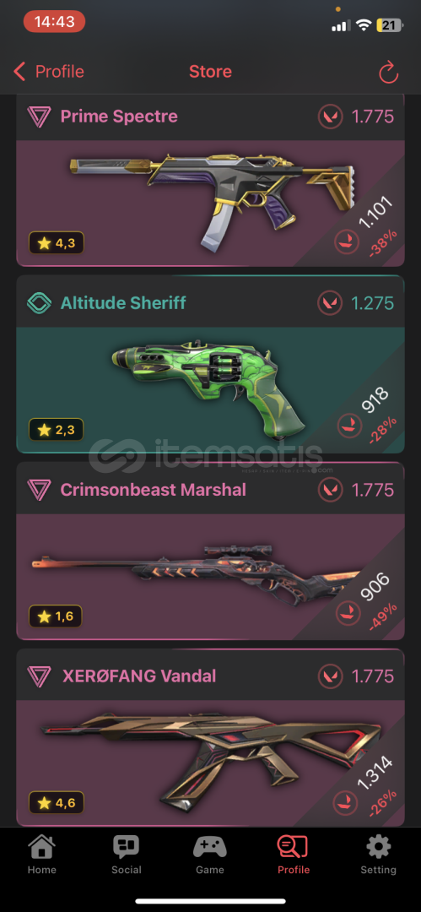This screenshot has height=912, width=421.
Task: Tap Prime Spectre premium tier icon
Action: (39, 117)
